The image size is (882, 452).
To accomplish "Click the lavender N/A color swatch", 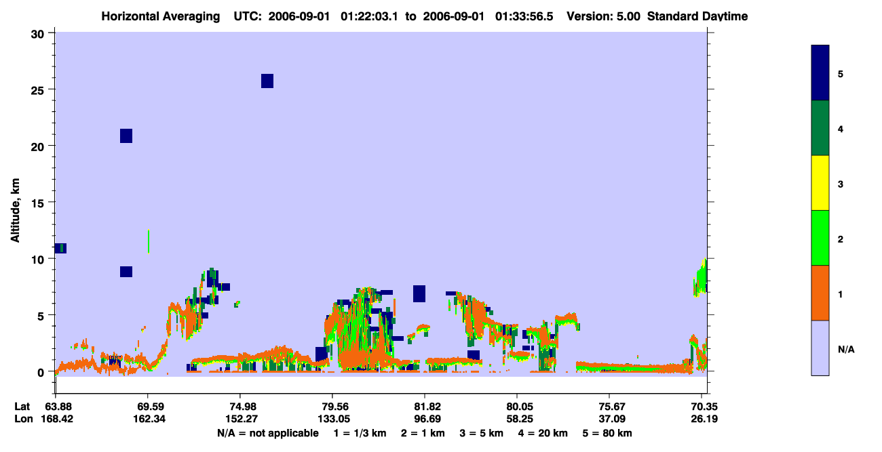I will (820, 348).
